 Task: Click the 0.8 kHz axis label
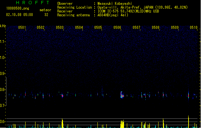coord(3,90)
